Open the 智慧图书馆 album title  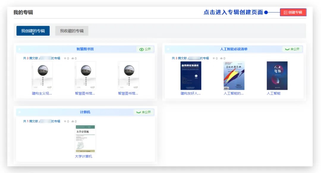[85, 49]
